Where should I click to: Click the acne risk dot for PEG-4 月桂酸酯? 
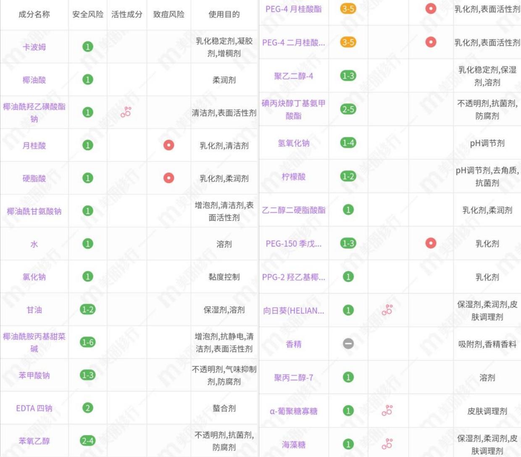pyautogui.click(x=431, y=8)
